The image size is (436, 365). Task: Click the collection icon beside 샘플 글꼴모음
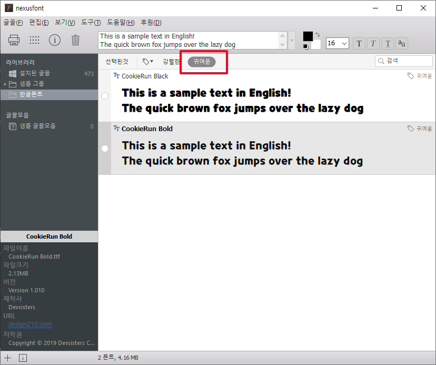pyautogui.click(x=13, y=126)
